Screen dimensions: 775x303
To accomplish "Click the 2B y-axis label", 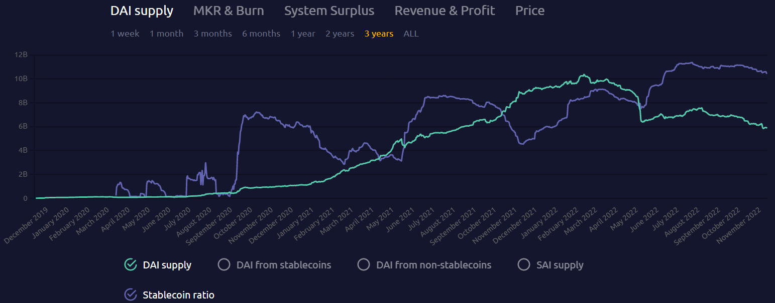I will (23, 174).
